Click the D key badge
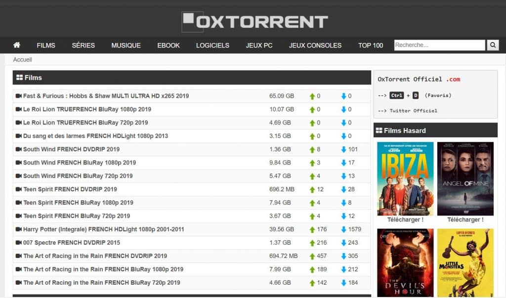This screenshot has width=506, height=298. pyautogui.click(x=416, y=95)
